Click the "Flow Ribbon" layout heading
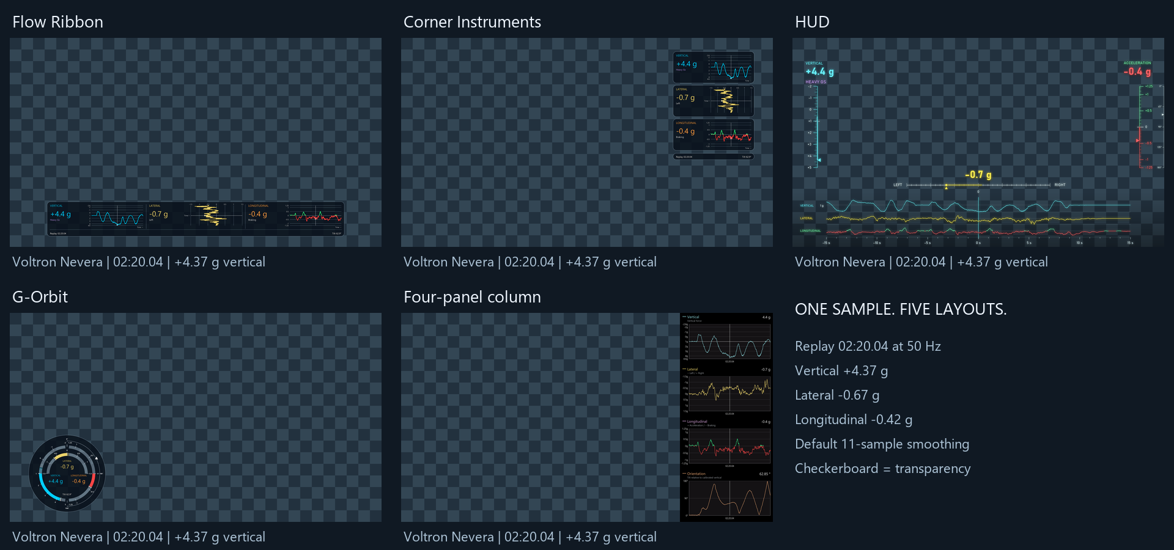Image resolution: width=1174 pixels, height=550 pixels. [x=57, y=22]
